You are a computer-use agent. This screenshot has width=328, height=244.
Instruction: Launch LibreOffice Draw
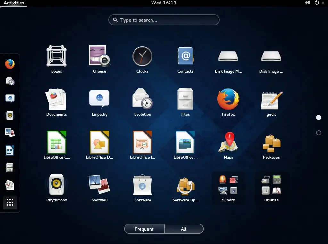[99, 145]
